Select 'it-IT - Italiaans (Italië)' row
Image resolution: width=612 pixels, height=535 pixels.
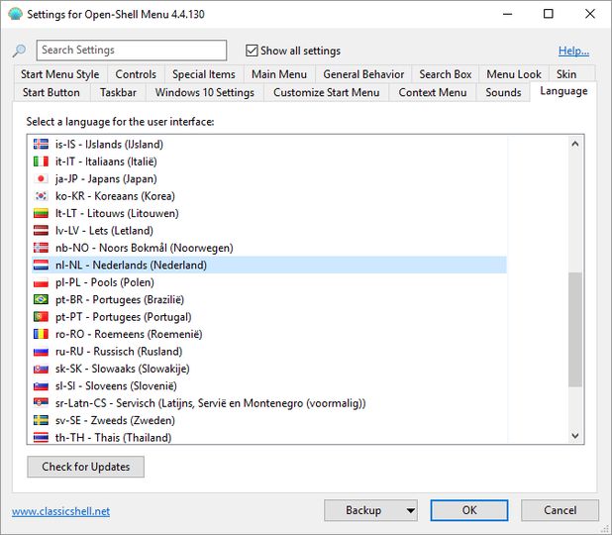tap(269, 161)
